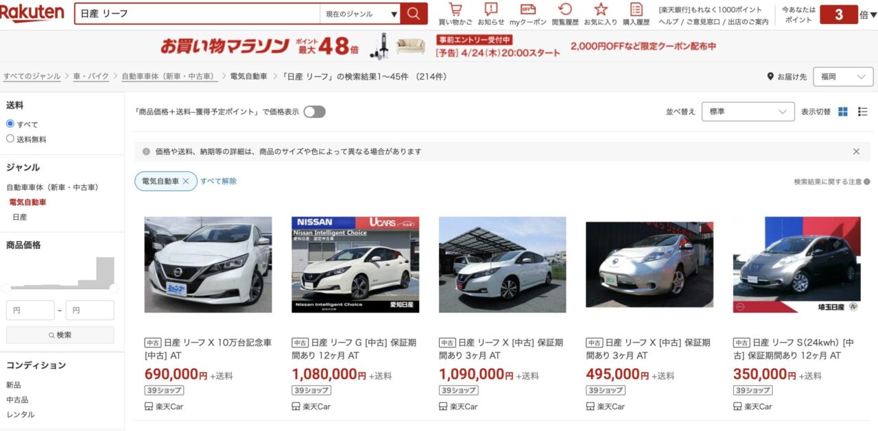The height and width of the screenshot is (431, 878).
Task: Open listing 日産 リーフ X 10万台記念車
Action: [209, 349]
